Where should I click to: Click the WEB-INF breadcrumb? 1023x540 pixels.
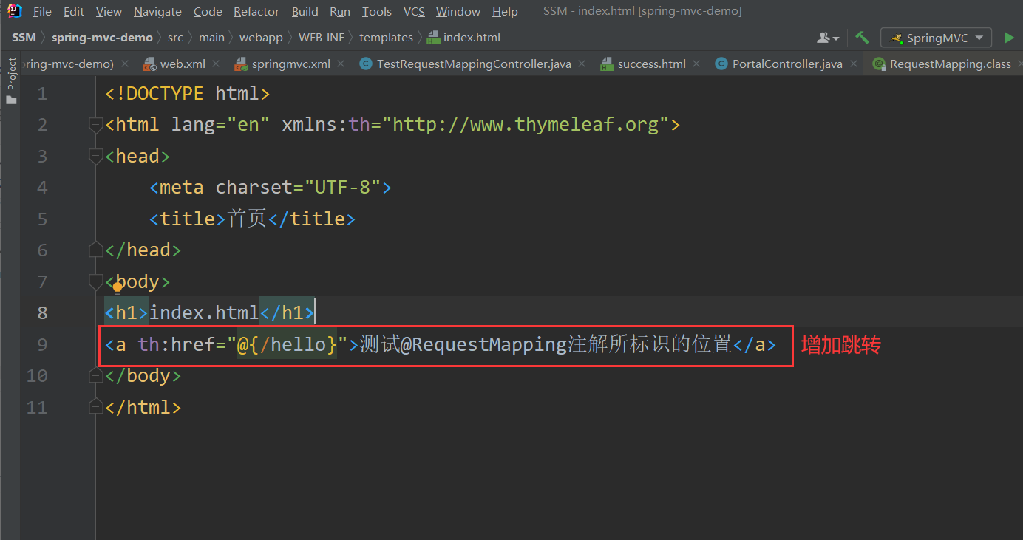coord(322,38)
